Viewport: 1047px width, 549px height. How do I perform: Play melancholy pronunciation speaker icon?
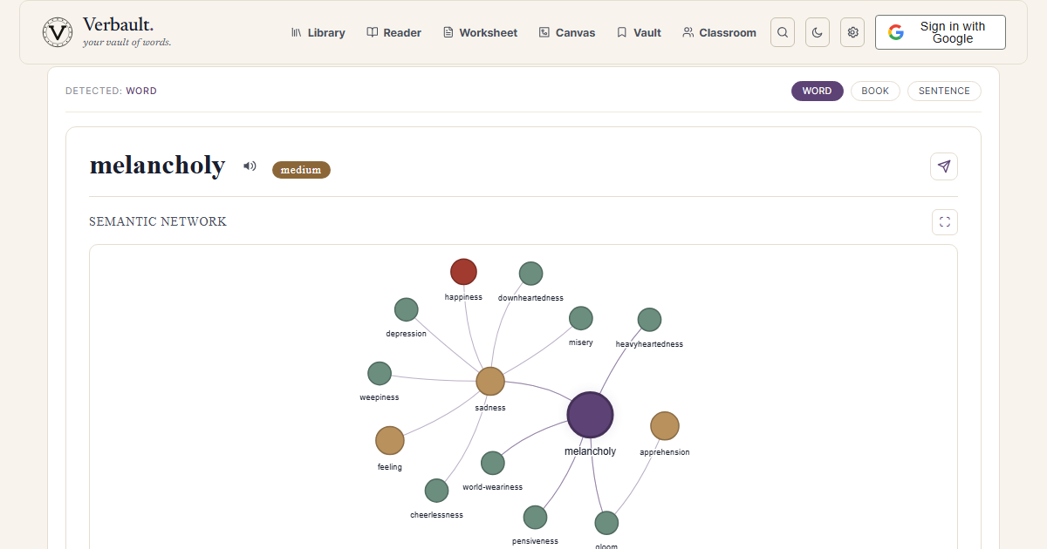click(250, 166)
